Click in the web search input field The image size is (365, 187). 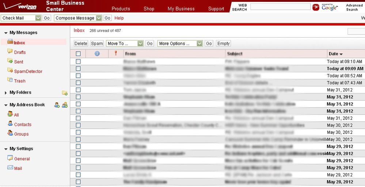point(281,7)
